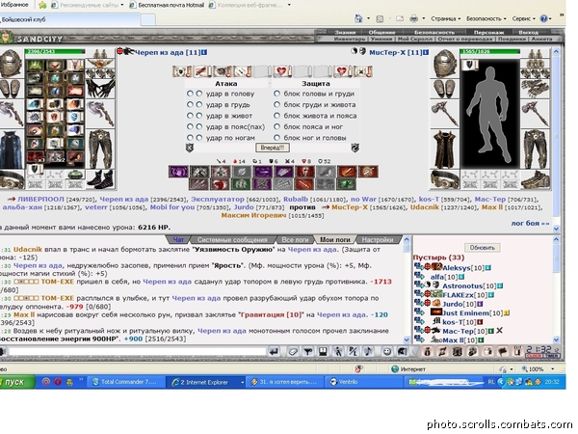
Task: Click the running figure icon in chat toolbar
Action: pyautogui.click(x=338, y=351)
